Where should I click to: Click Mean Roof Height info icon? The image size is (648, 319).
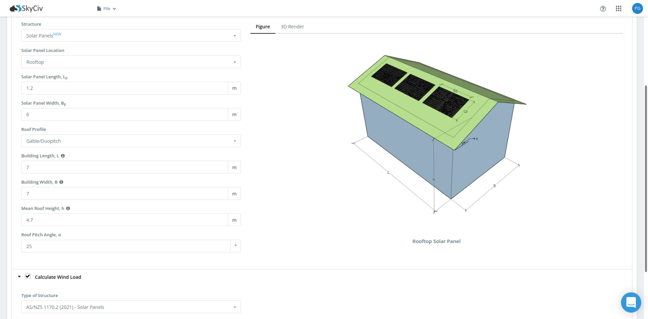pos(68,208)
